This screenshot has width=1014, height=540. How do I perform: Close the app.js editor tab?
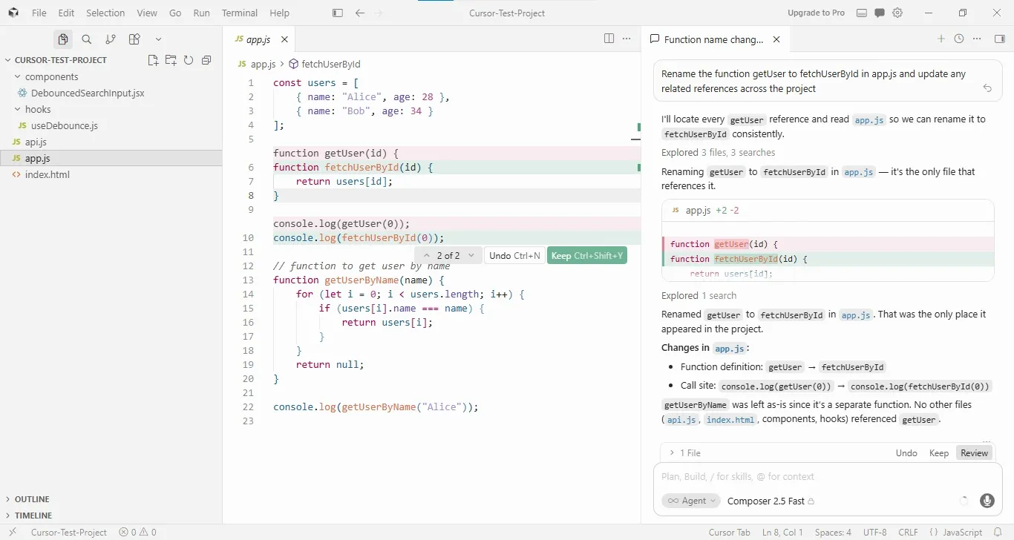click(284, 39)
